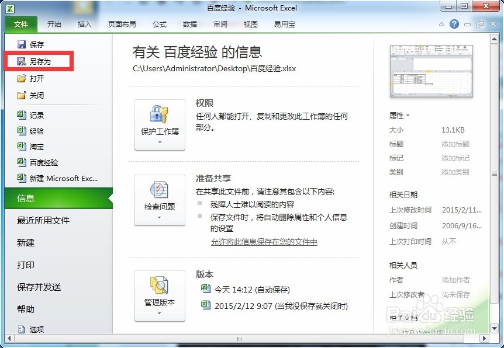
Task: Open recent file 经验
Action: [x=30, y=131]
